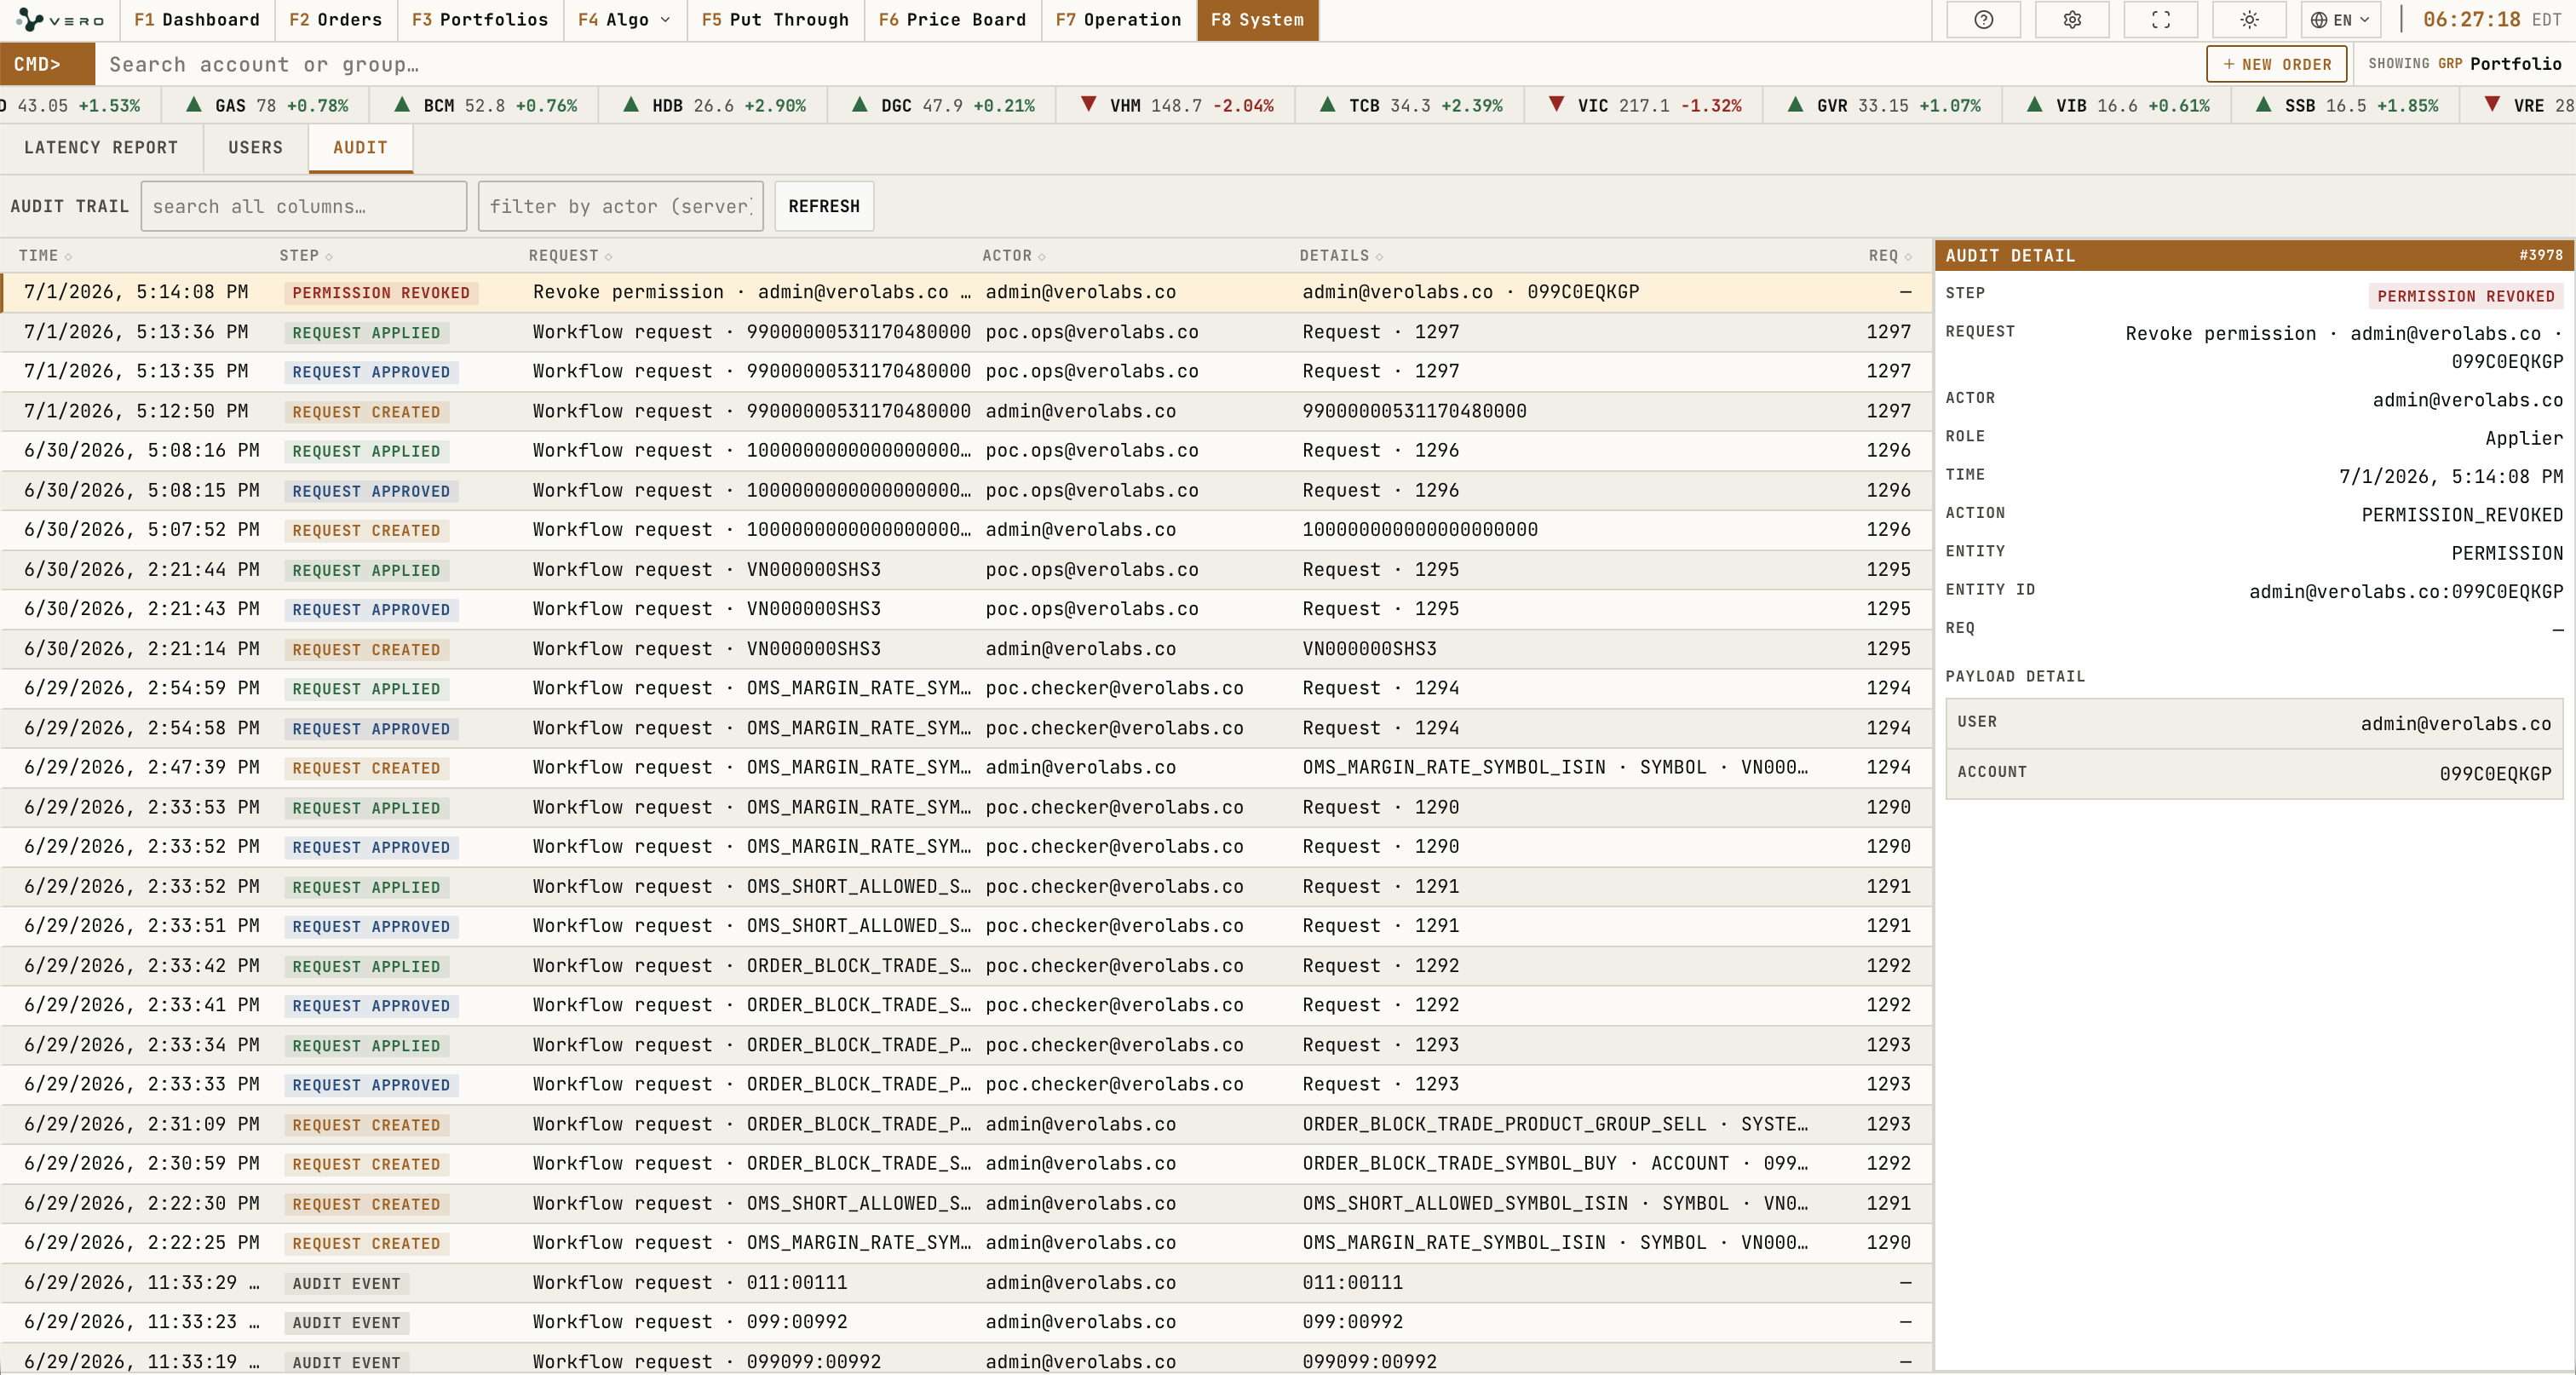The width and height of the screenshot is (2576, 1375).
Task: Click ACCOUNT value 099C0EQKGP in payload
Action: tap(2495, 774)
